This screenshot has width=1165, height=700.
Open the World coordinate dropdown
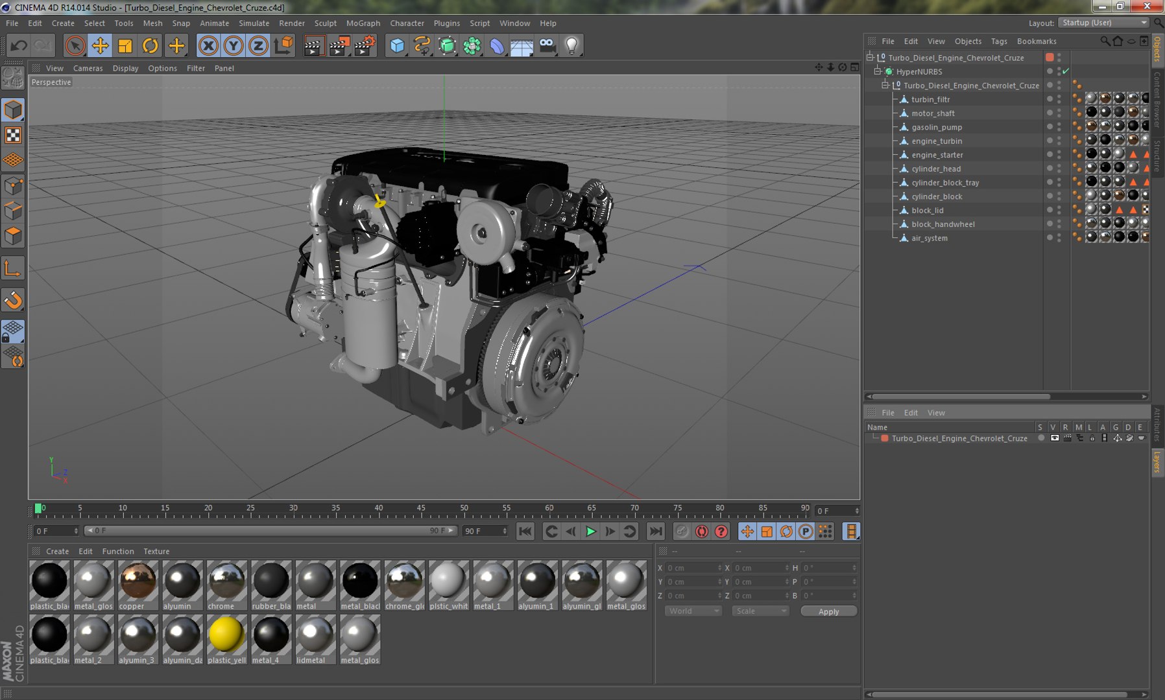click(693, 611)
